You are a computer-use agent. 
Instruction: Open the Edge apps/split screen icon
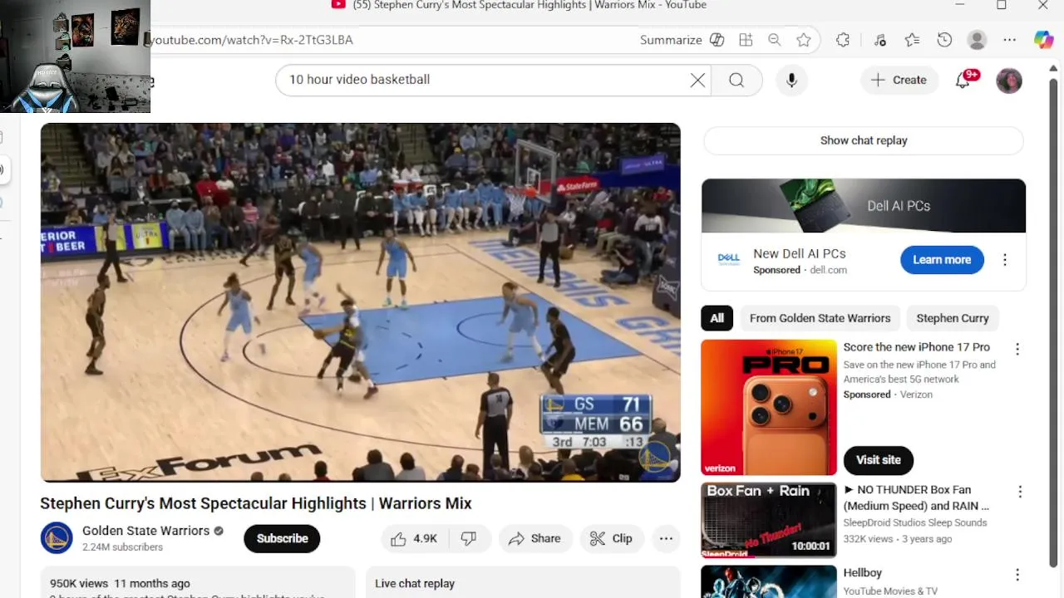746,40
